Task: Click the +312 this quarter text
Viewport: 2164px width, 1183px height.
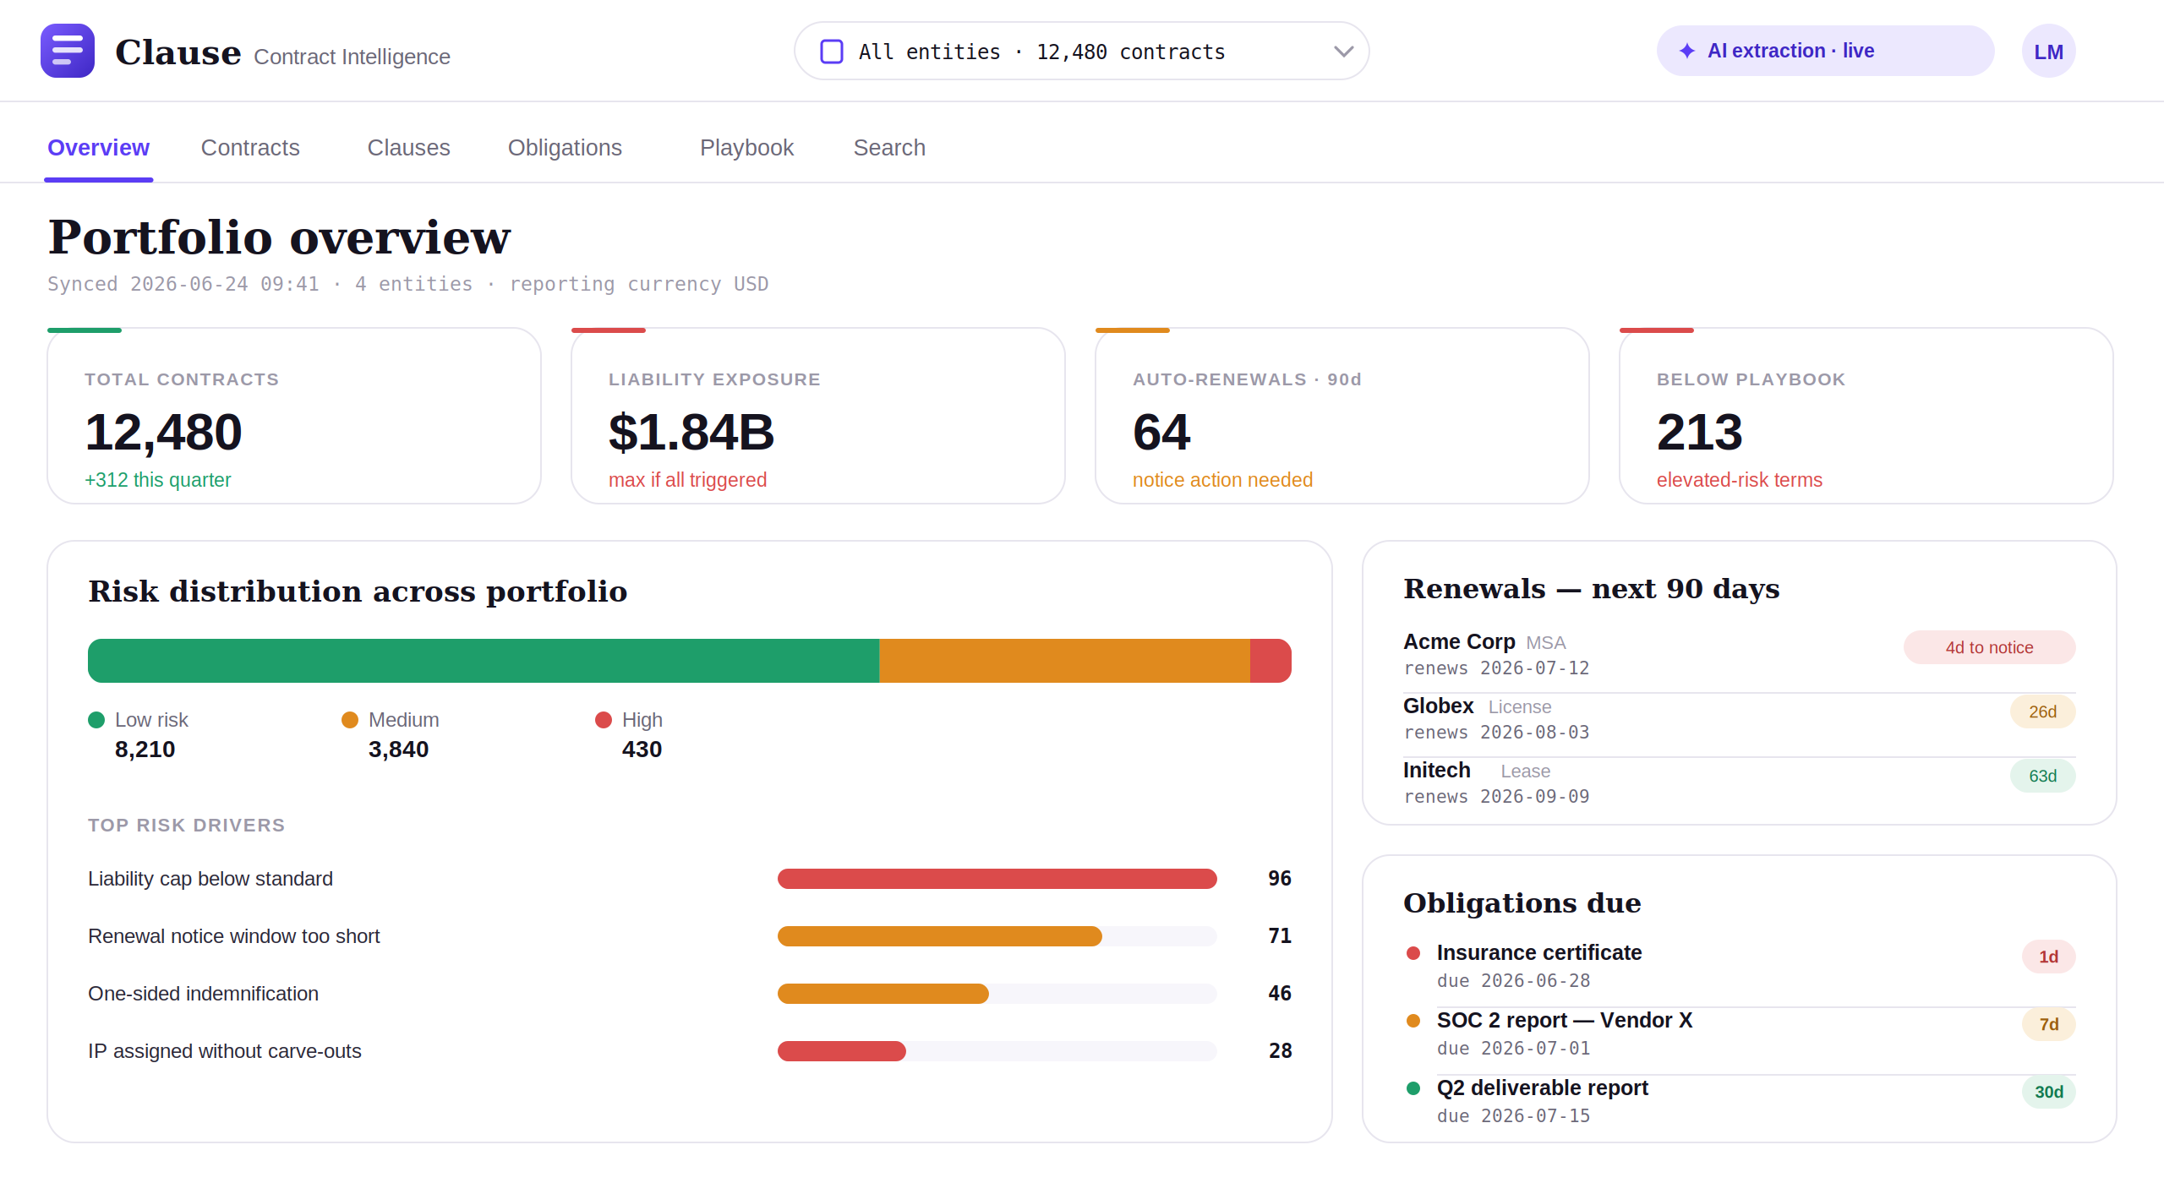Action: tap(158, 480)
